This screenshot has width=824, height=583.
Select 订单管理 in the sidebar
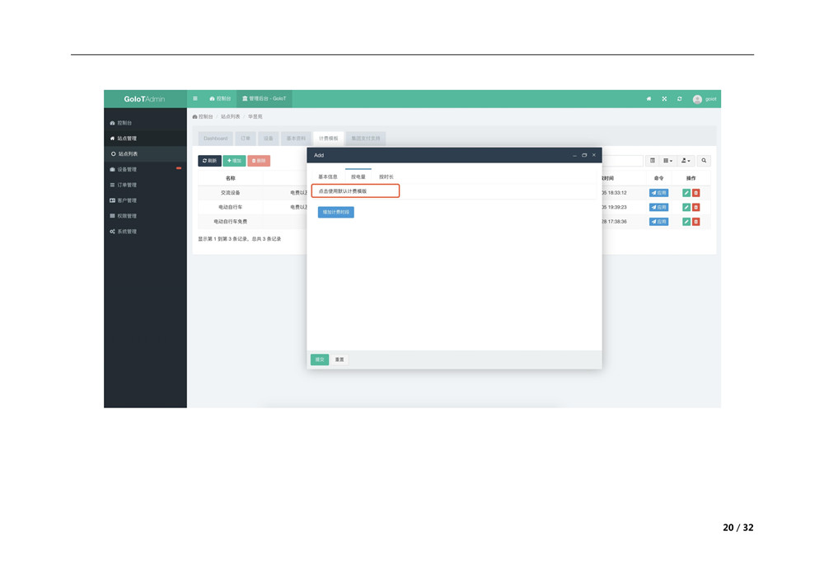[127, 185]
